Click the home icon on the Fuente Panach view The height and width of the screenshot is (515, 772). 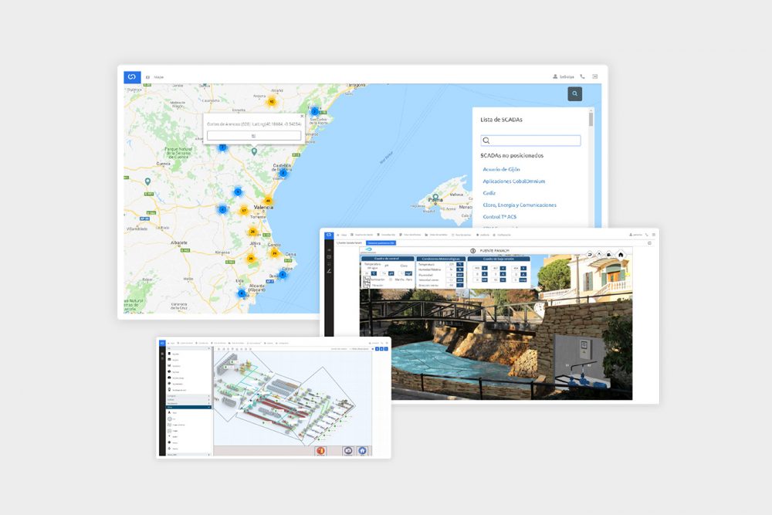[x=621, y=254]
